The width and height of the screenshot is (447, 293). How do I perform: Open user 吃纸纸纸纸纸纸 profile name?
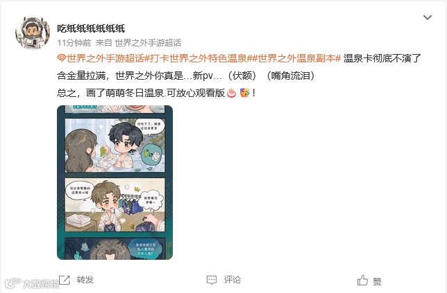click(x=91, y=28)
